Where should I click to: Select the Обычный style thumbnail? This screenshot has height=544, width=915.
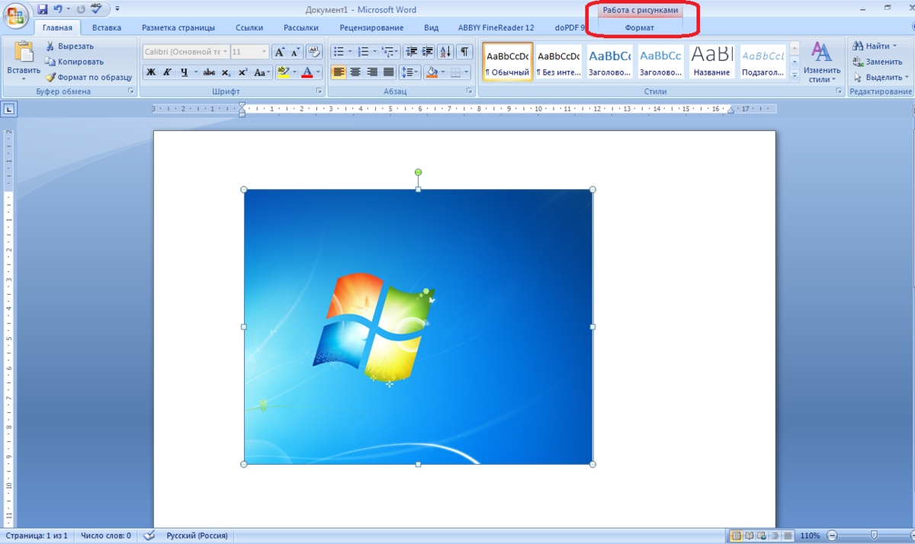[x=508, y=62]
